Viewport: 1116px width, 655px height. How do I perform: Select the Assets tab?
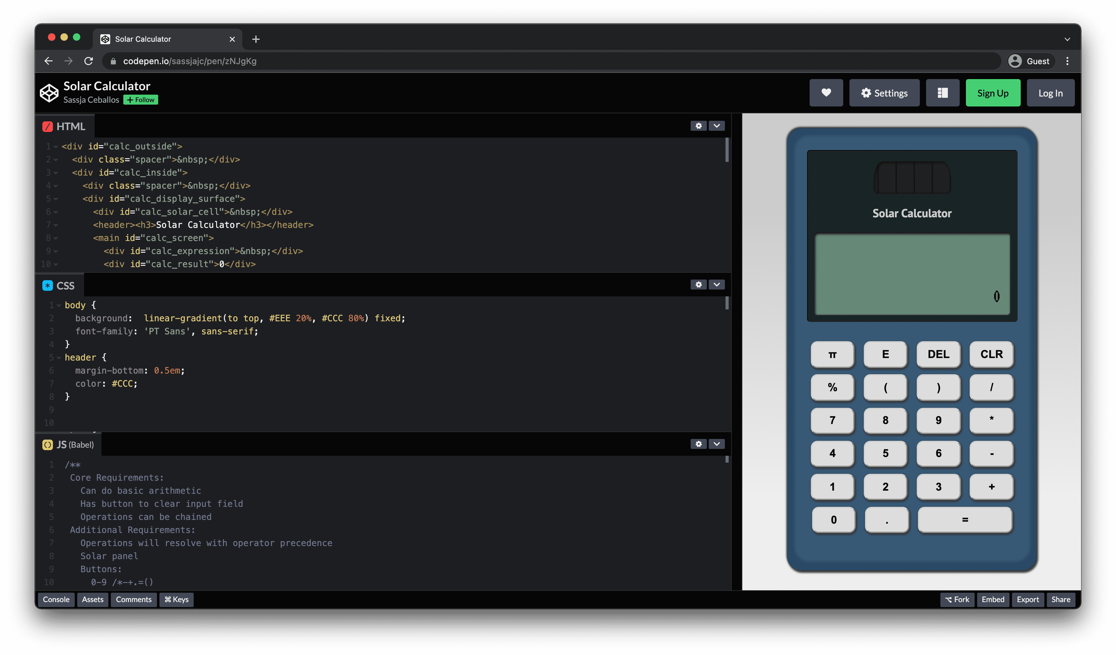(92, 599)
